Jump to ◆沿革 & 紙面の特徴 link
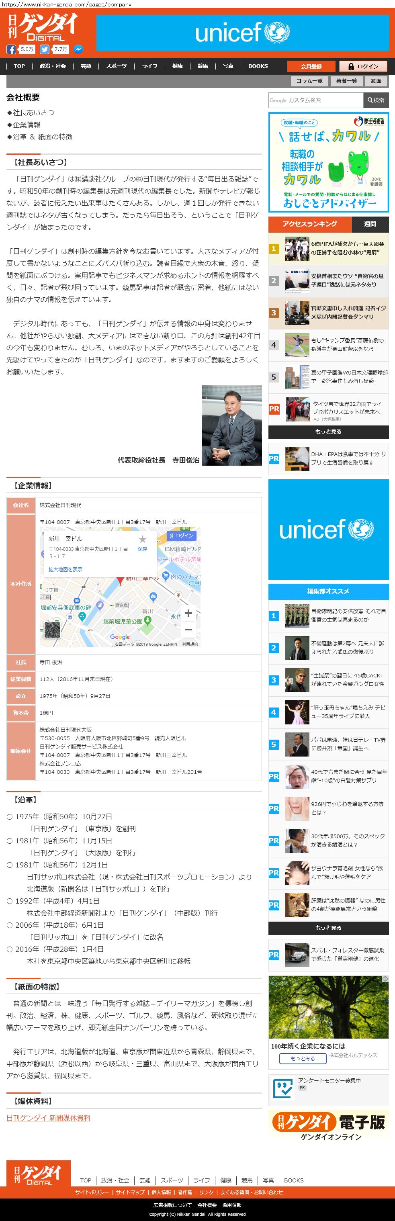 click(x=39, y=137)
